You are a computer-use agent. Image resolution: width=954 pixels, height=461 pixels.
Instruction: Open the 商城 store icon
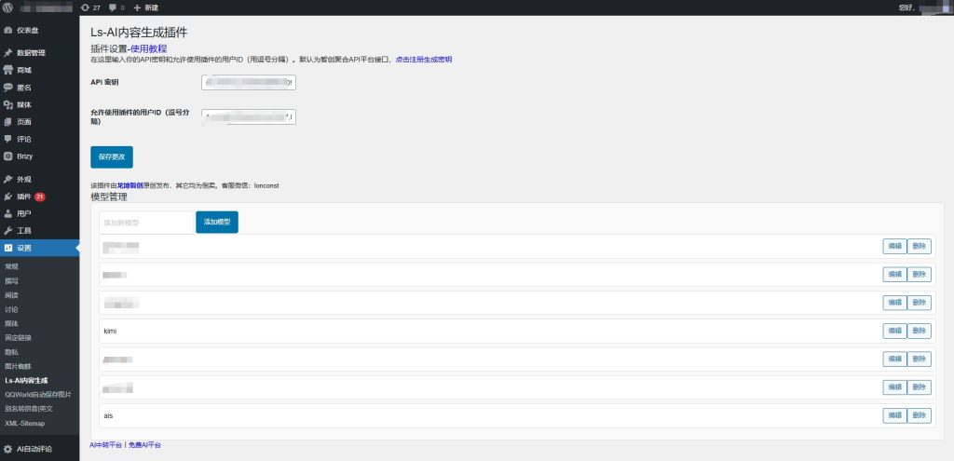pos(7,70)
